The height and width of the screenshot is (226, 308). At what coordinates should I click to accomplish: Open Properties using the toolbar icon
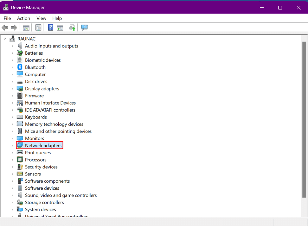tap(38, 27)
